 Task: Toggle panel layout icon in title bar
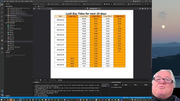coord(136,1)
